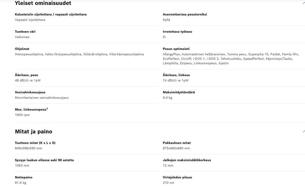Screen dimensions: 305x186
Task: Click the Jalkojen maksimisäätökorkeus label
Action: click(x=187, y=160)
